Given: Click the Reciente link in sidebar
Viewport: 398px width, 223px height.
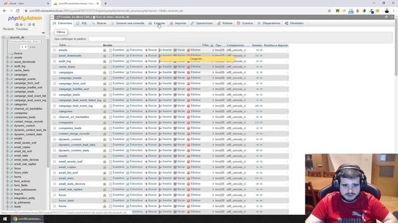Looking at the screenshot, I should 8,29.
